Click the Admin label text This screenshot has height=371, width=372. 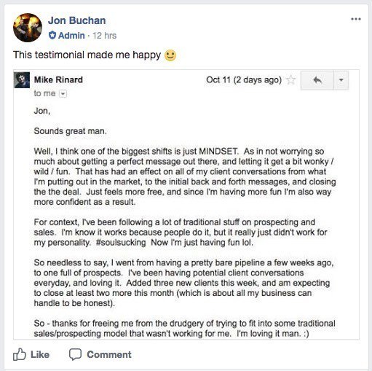coord(71,36)
